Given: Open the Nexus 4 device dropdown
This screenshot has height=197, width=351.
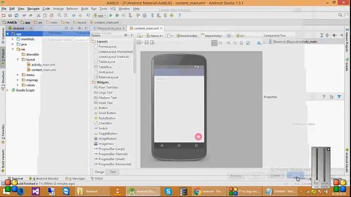Looking at the screenshot, I should [x=155, y=36].
